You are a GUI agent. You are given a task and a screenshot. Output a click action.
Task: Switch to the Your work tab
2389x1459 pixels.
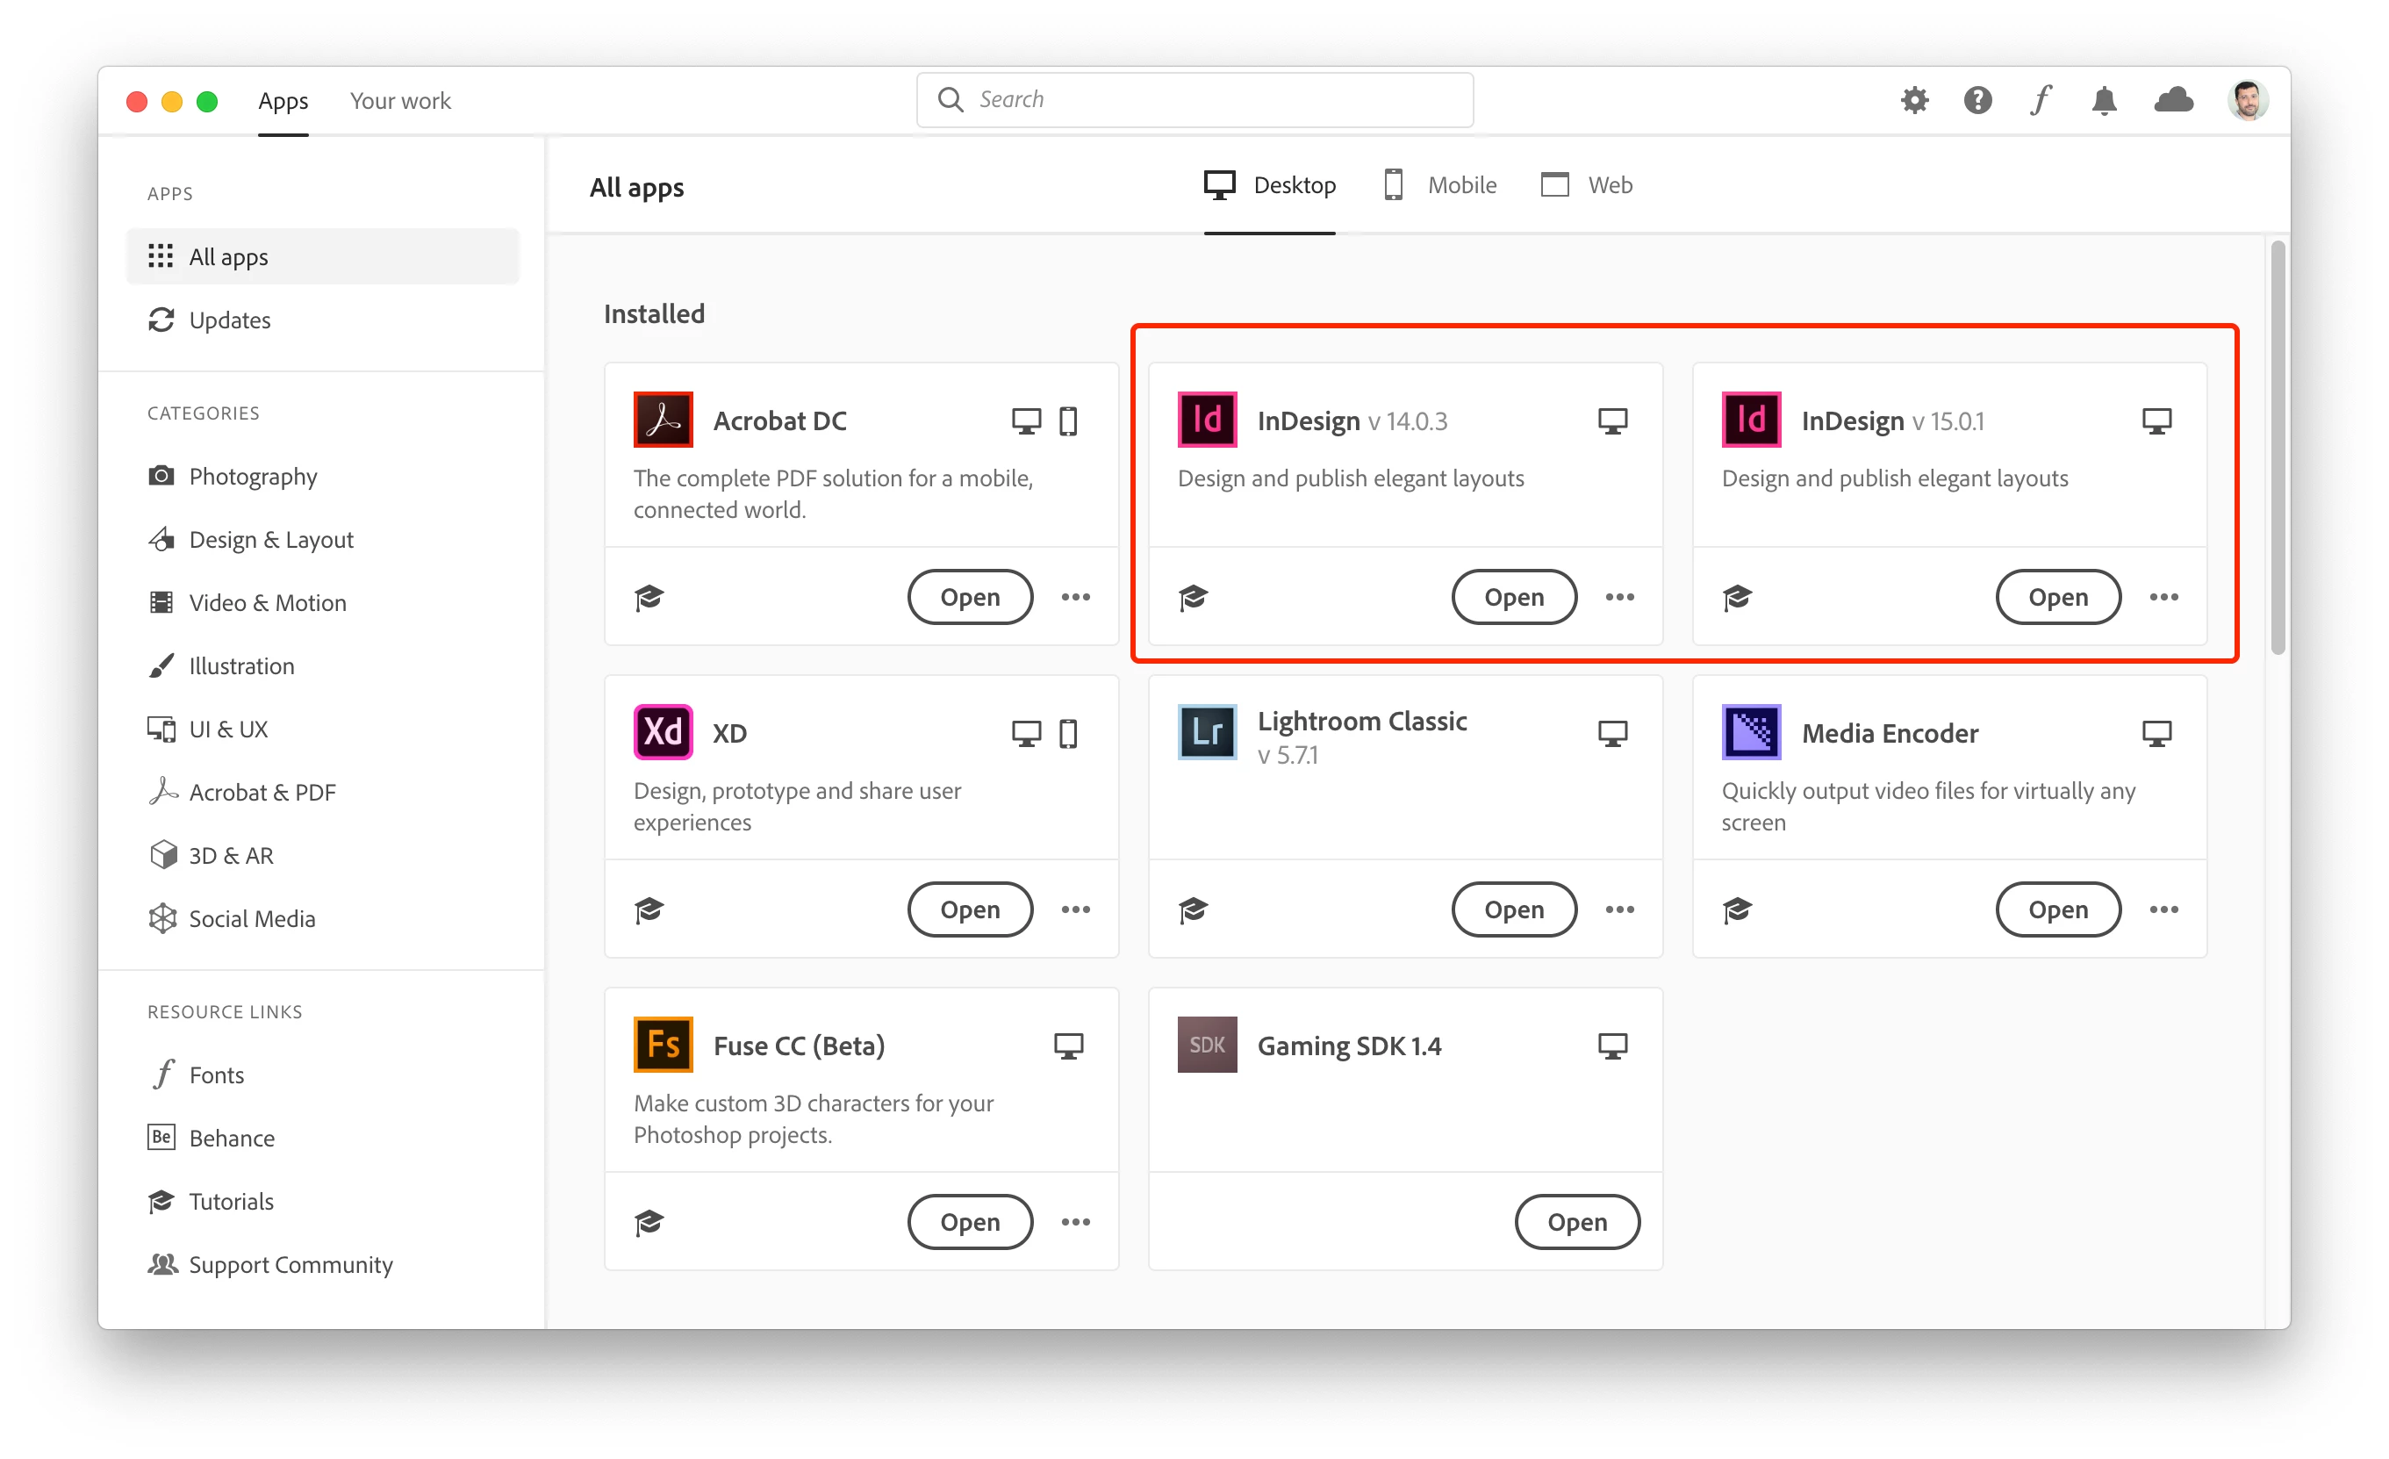pos(399,101)
